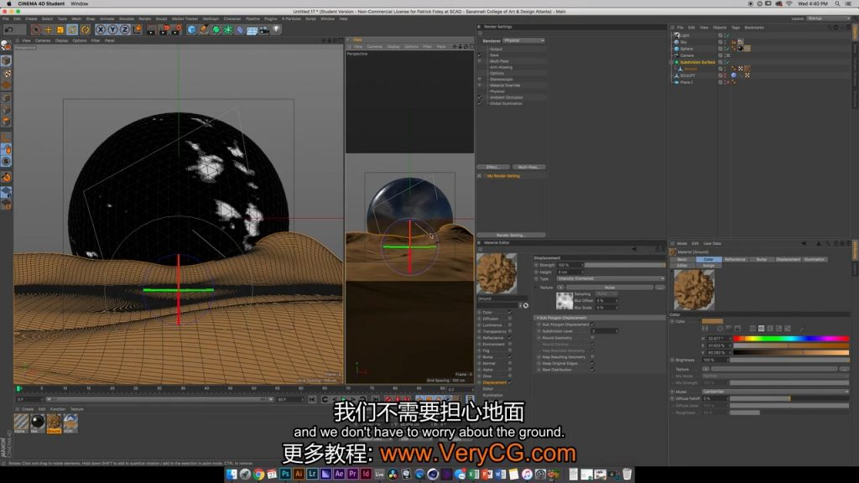
Task: Click the Assign tab button
Action: point(708,266)
